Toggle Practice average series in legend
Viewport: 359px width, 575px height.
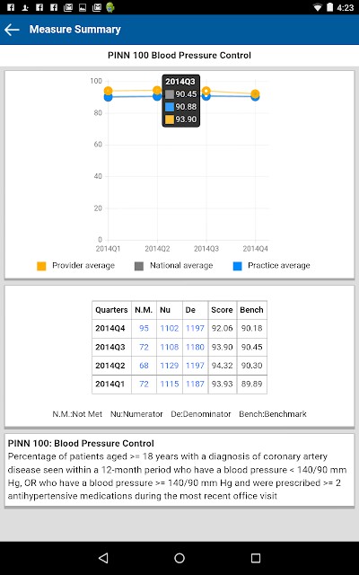coord(237,266)
